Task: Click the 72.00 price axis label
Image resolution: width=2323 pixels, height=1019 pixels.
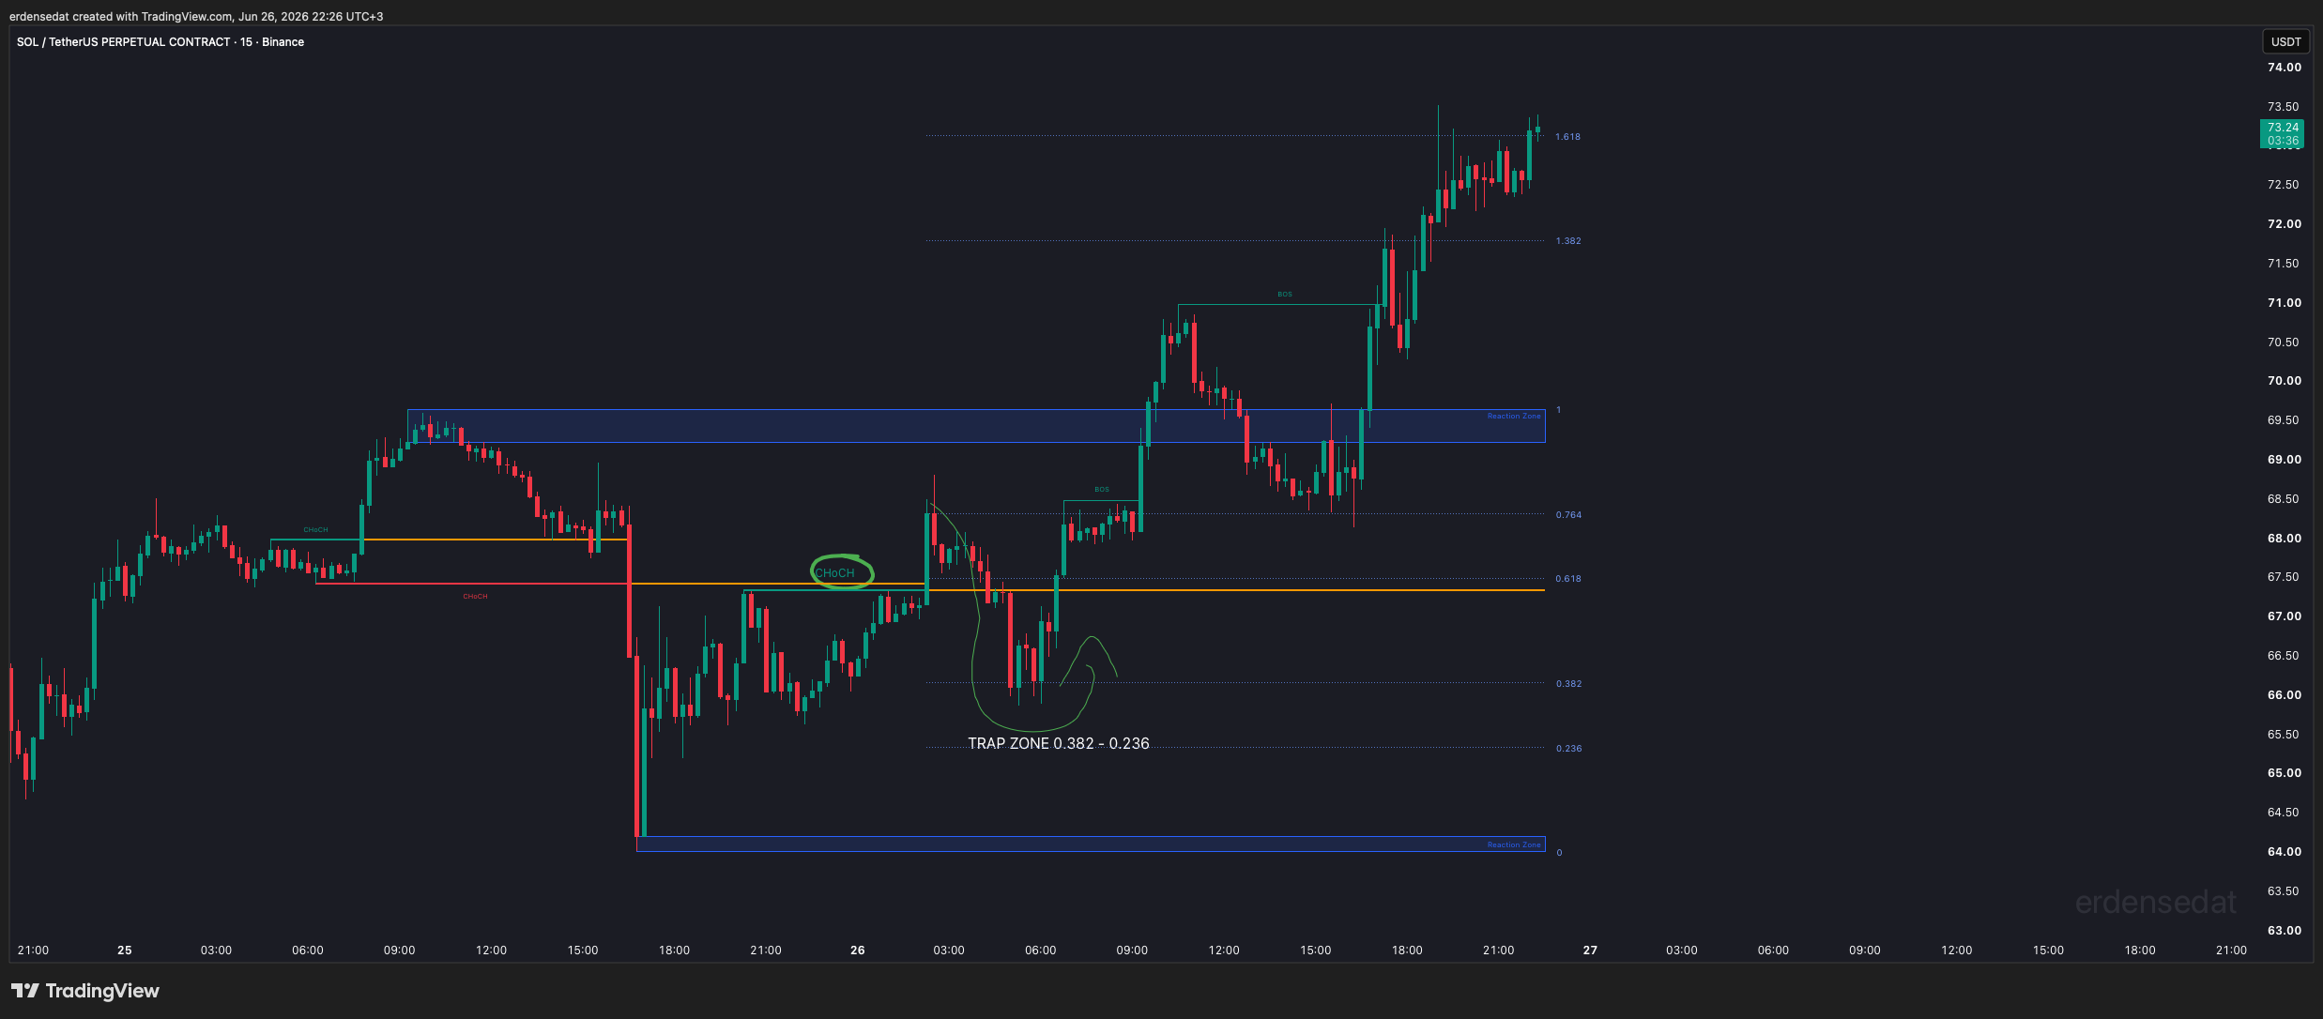Action: pos(2284,224)
